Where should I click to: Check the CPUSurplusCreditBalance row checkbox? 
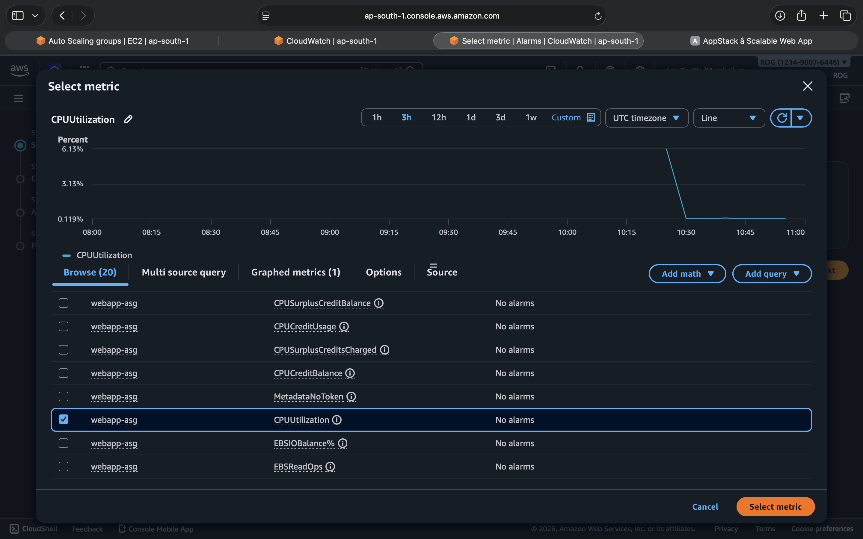click(x=64, y=303)
